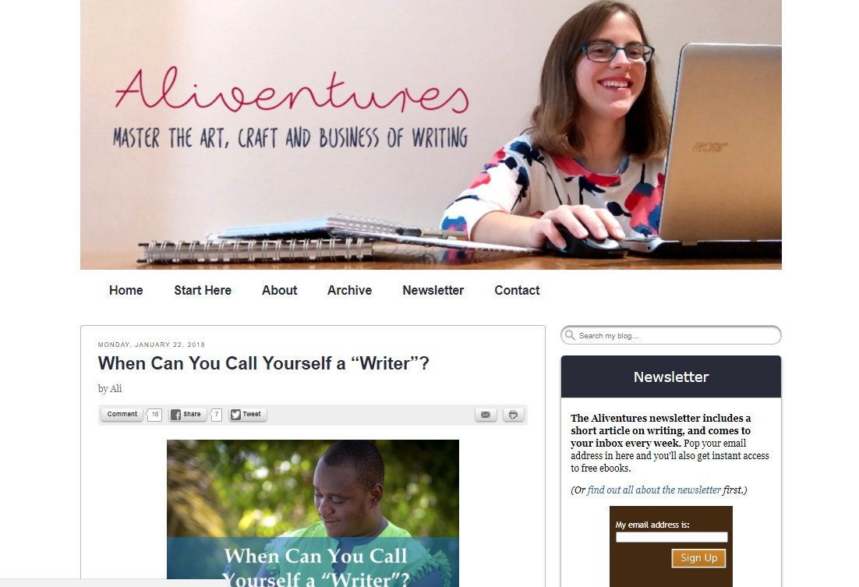This screenshot has height=587, width=859.
Task: Click the comment count 16 bubble
Action: pyautogui.click(x=154, y=415)
